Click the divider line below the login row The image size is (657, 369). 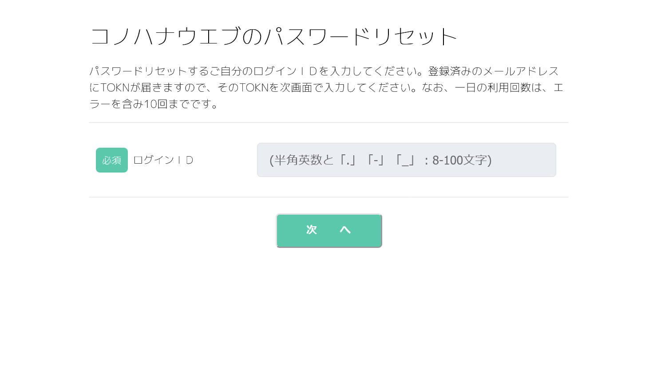tap(328, 197)
